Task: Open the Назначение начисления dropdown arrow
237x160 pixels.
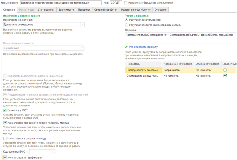Action: tap(82, 25)
